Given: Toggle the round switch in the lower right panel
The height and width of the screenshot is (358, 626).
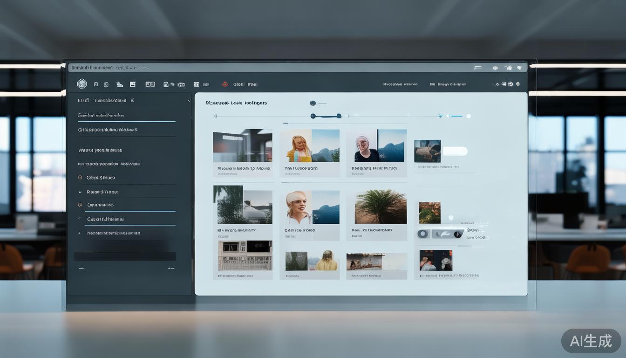Looking at the screenshot, I should click(x=423, y=234).
